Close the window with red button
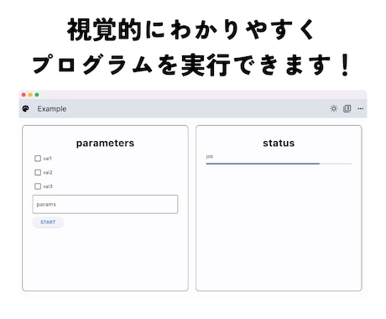Image resolution: width=386 pixels, height=319 pixels. click(x=23, y=95)
